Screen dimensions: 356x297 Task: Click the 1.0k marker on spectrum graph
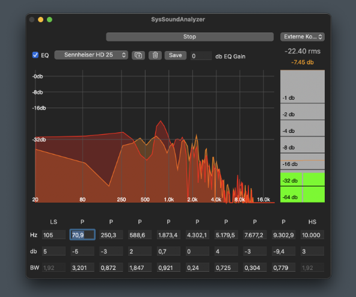(x=169, y=200)
